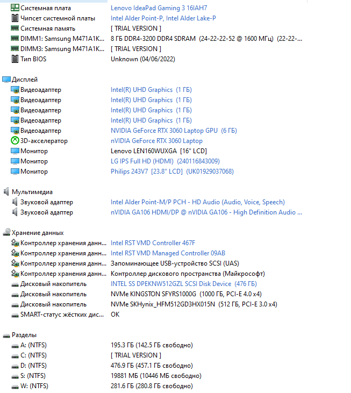Screen dimensions: 351x393
Task: Open LG IPS Full HD (HDMI) link
Action: point(166,161)
